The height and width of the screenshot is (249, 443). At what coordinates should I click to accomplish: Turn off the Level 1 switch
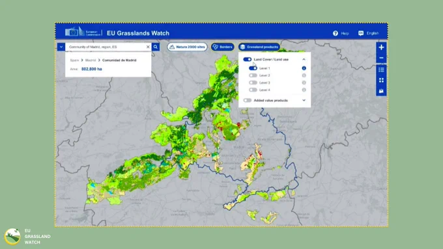point(253,68)
